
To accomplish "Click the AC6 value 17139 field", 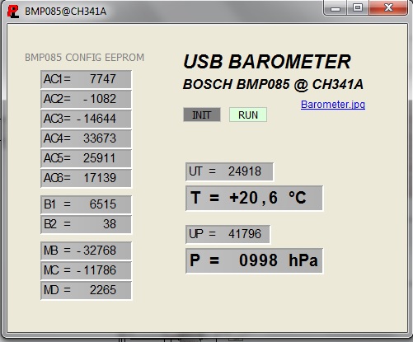I will (x=86, y=178).
